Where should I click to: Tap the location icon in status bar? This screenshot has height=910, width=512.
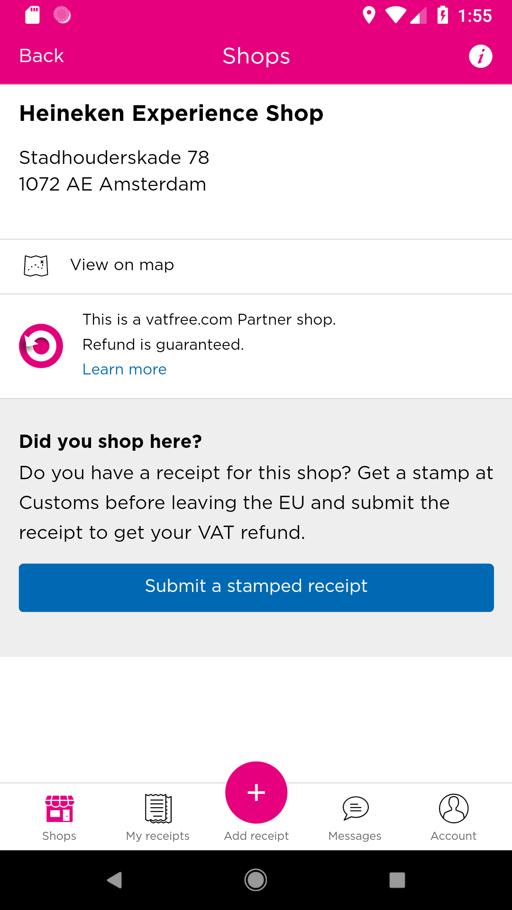click(x=369, y=15)
